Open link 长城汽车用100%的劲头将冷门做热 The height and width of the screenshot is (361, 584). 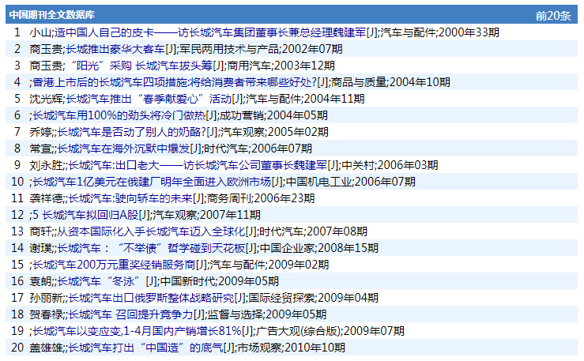click(x=119, y=115)
